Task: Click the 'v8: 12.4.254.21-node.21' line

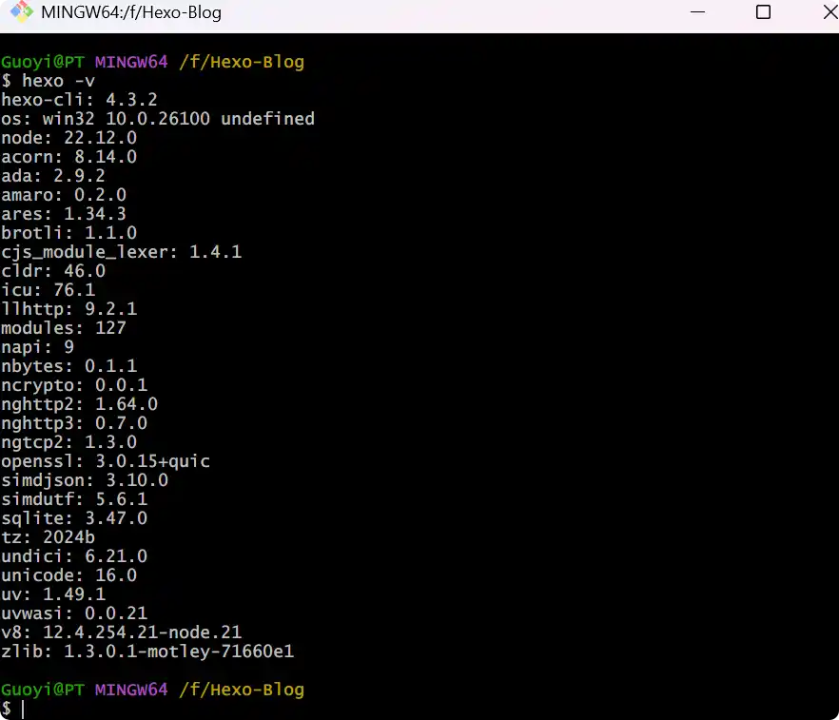Action: pos(122,632)
